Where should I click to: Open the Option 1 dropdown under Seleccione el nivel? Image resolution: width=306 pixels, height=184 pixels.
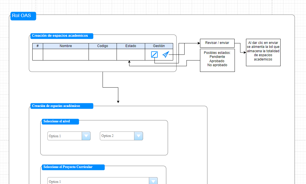point(86,136)
